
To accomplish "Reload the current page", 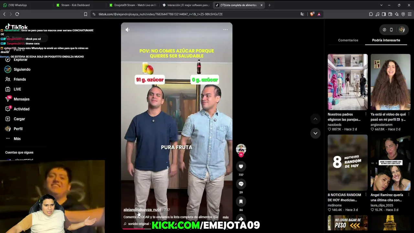I will pos(17,14).
